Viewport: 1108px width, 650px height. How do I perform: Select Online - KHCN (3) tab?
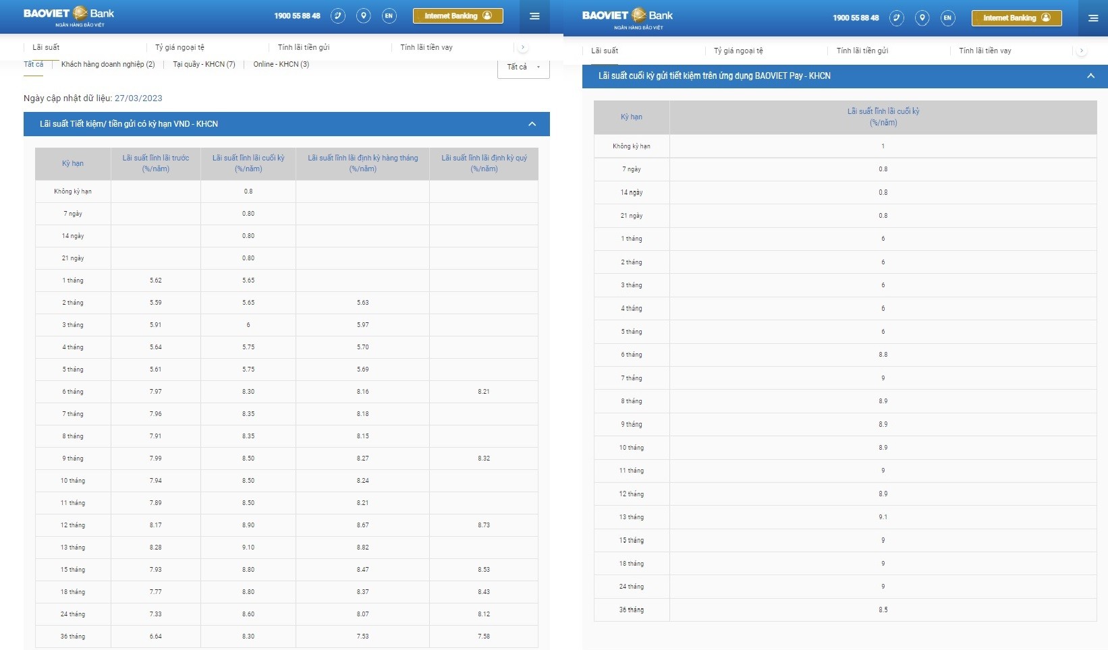click(281, 65)
